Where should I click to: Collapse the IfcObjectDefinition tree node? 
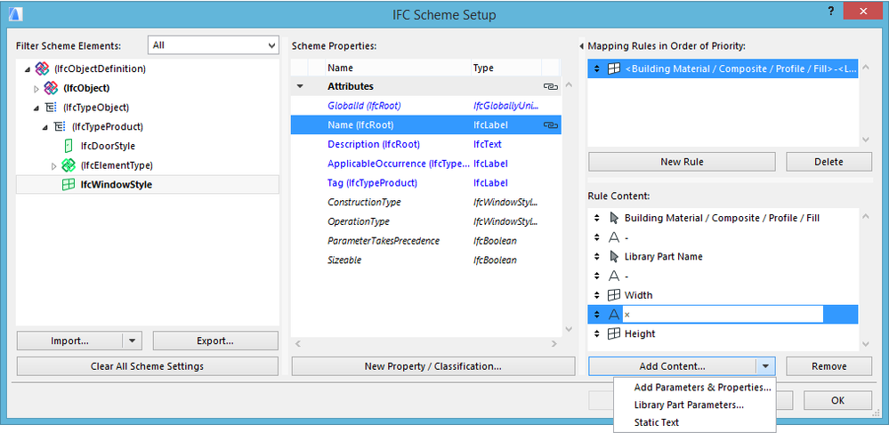(28, 69)
